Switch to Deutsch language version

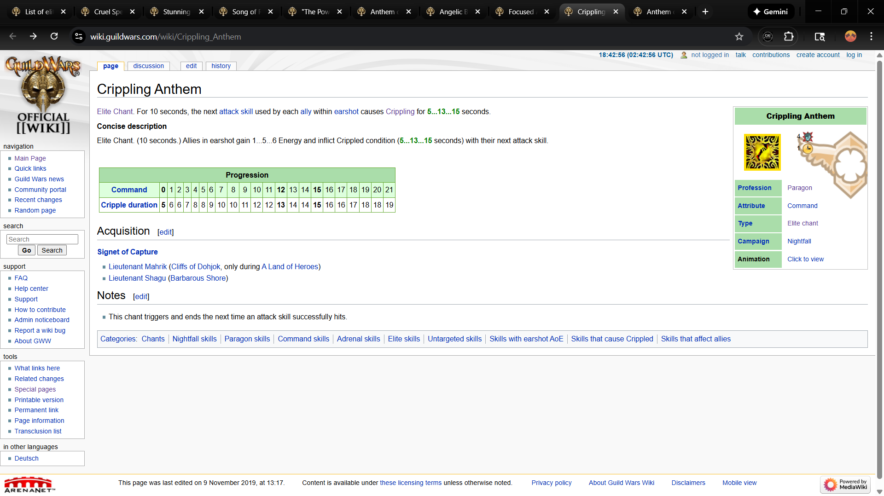pyautogui.click(x=26, y=458)
